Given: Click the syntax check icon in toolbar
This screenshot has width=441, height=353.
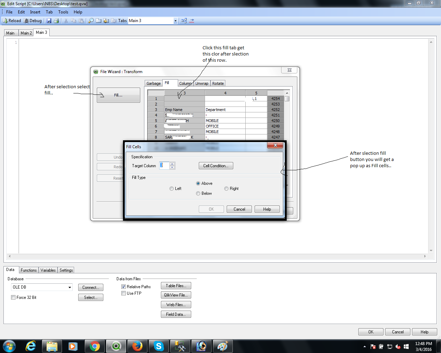Looking at the screenshot, I should 192,21.
